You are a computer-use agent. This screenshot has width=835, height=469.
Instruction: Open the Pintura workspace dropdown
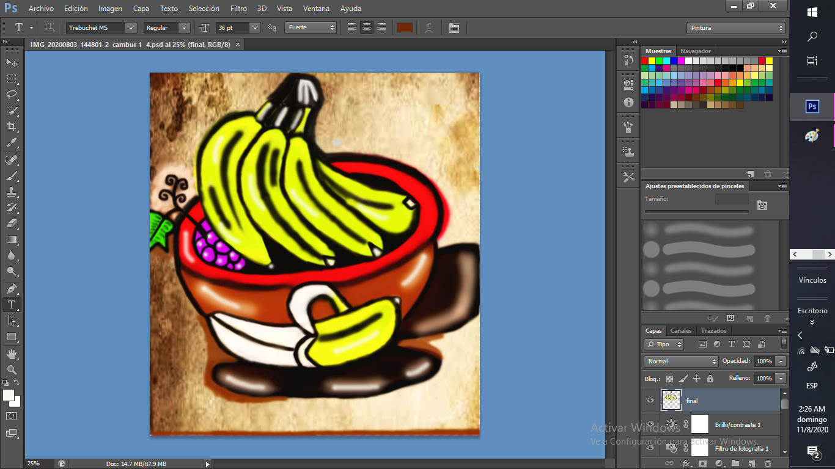tap(735, 27)
